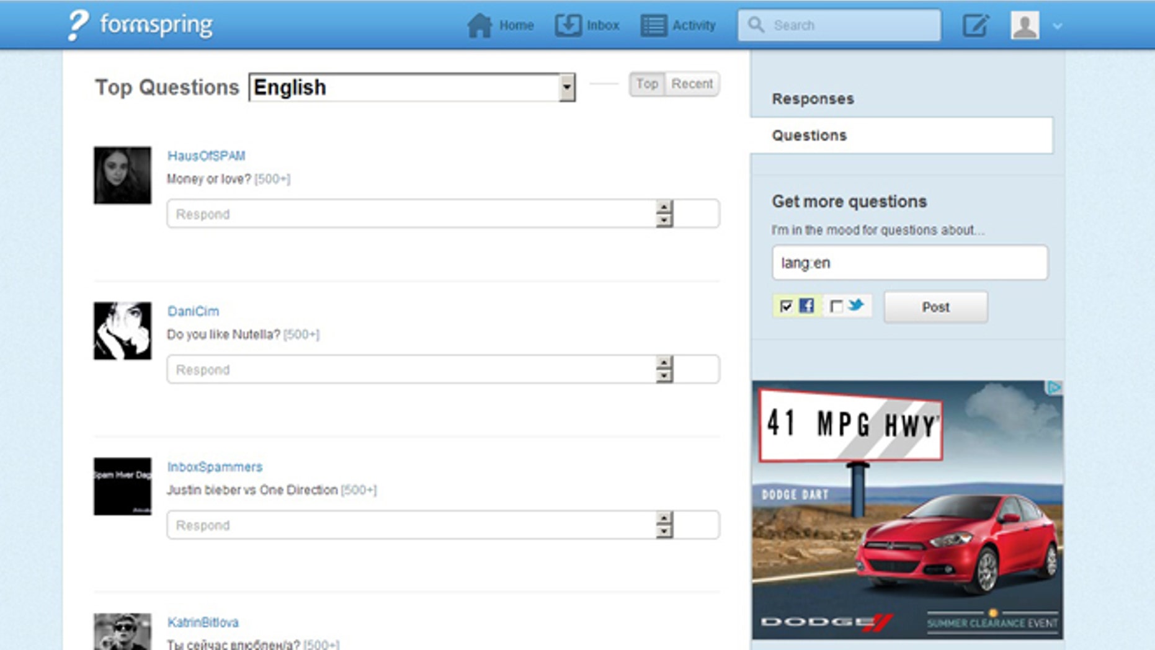
Task: Click the header Search field
Action: [839, 25]
